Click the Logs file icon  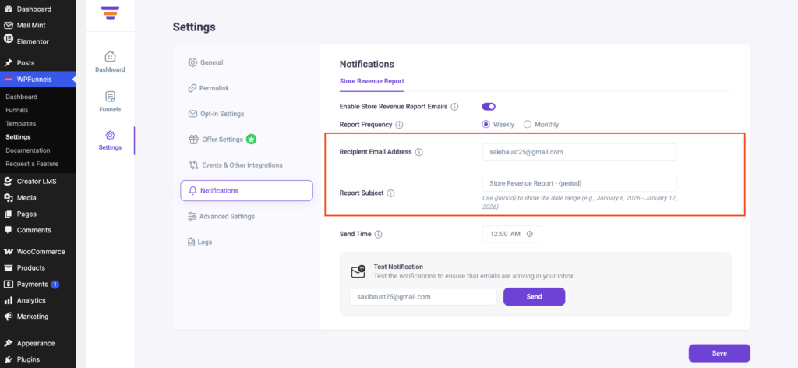click(x=192, y=242)
